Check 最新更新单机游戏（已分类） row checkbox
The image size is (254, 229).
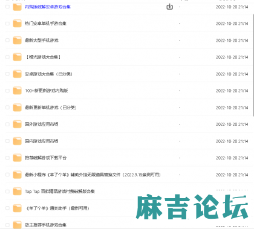click(x=7, y=108)
